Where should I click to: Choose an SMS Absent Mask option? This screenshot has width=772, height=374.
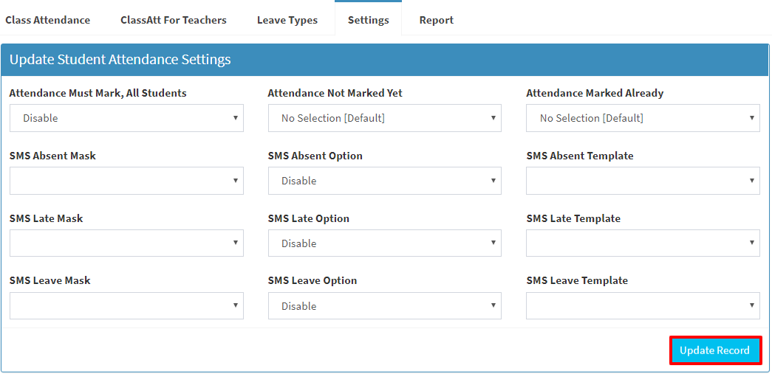click(x=126, y=181)
